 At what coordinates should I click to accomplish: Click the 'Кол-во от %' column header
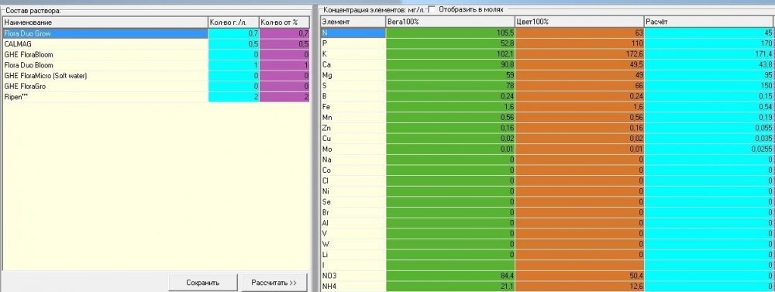[284, 22]
